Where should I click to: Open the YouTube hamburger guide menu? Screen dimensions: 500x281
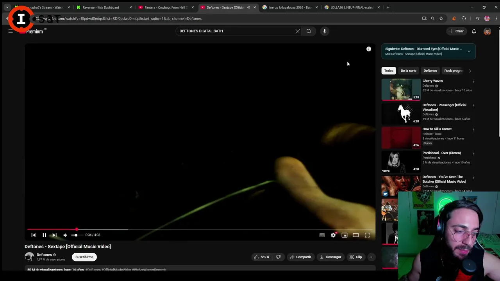11,31
